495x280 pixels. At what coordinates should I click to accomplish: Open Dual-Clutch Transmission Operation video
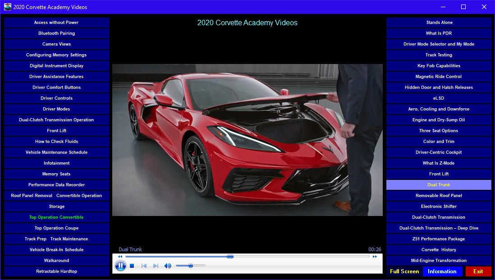click(x=56, y=119)
